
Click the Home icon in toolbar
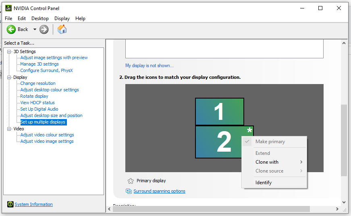tap(62, 29)
